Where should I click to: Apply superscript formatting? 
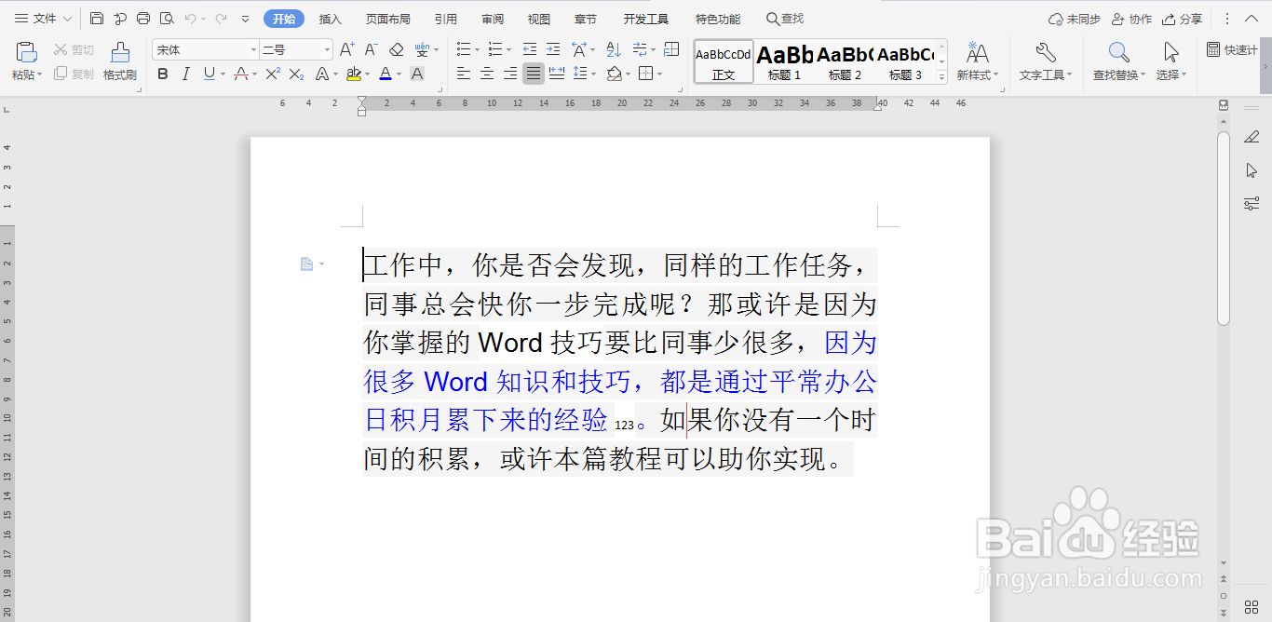coord(275,74)
